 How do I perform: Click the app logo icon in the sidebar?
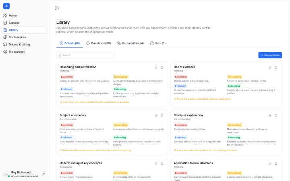[x=6, y=6]
